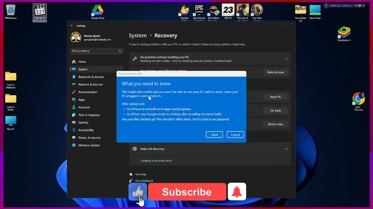Select the CapCut Drafts folder

(10, 102)
